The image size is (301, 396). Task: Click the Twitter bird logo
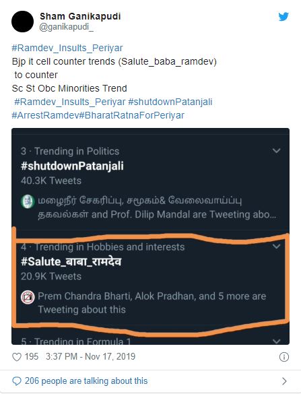point(283,17)
